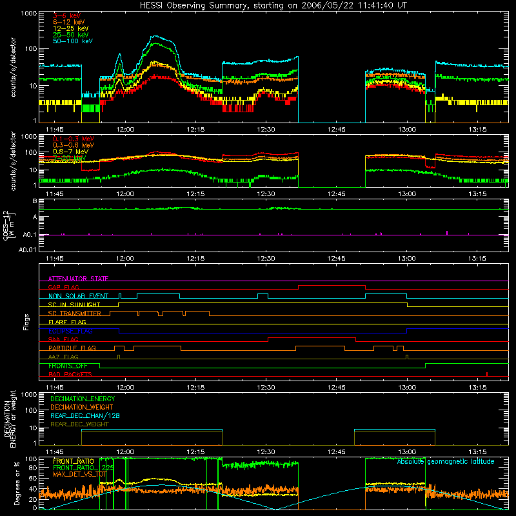
Task: Click the 'Flags' vertical axis title
Action: tap(26, 322)
